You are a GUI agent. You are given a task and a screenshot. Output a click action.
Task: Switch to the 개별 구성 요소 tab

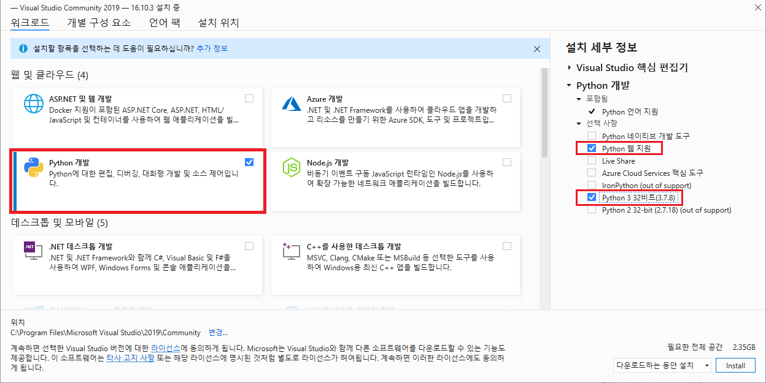(x=99, y=23)
